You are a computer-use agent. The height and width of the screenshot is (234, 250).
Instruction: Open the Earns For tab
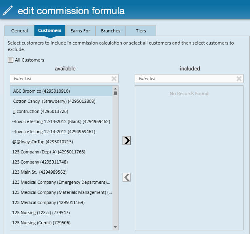(80, 31)
